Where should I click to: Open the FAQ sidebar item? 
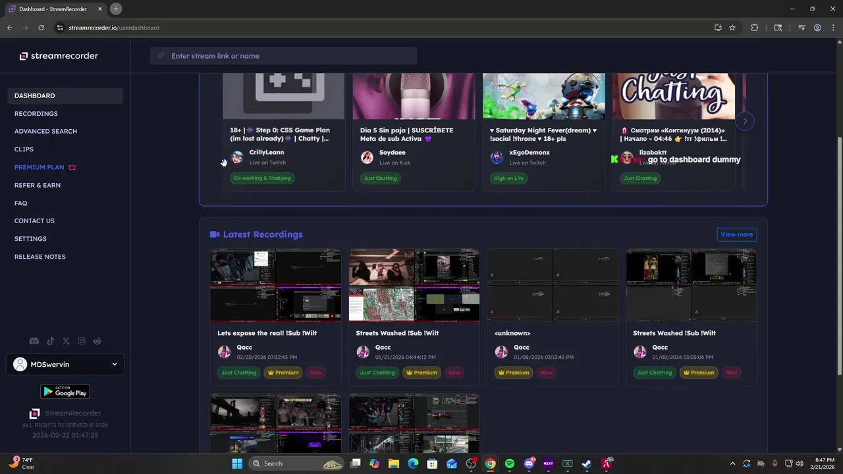point(20,203)
